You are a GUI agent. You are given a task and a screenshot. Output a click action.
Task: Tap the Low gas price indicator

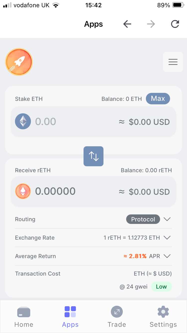coord(161,287)
